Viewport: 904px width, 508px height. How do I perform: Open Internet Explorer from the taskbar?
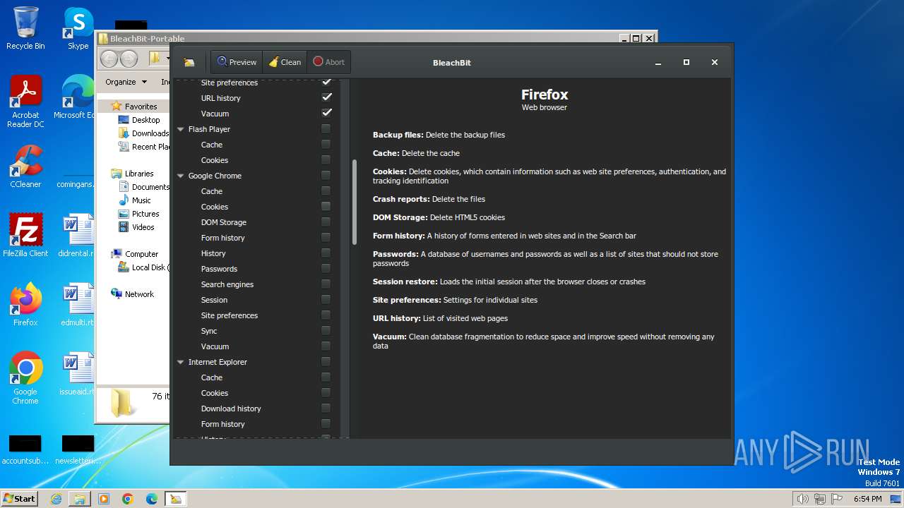[x=56, y=499]
